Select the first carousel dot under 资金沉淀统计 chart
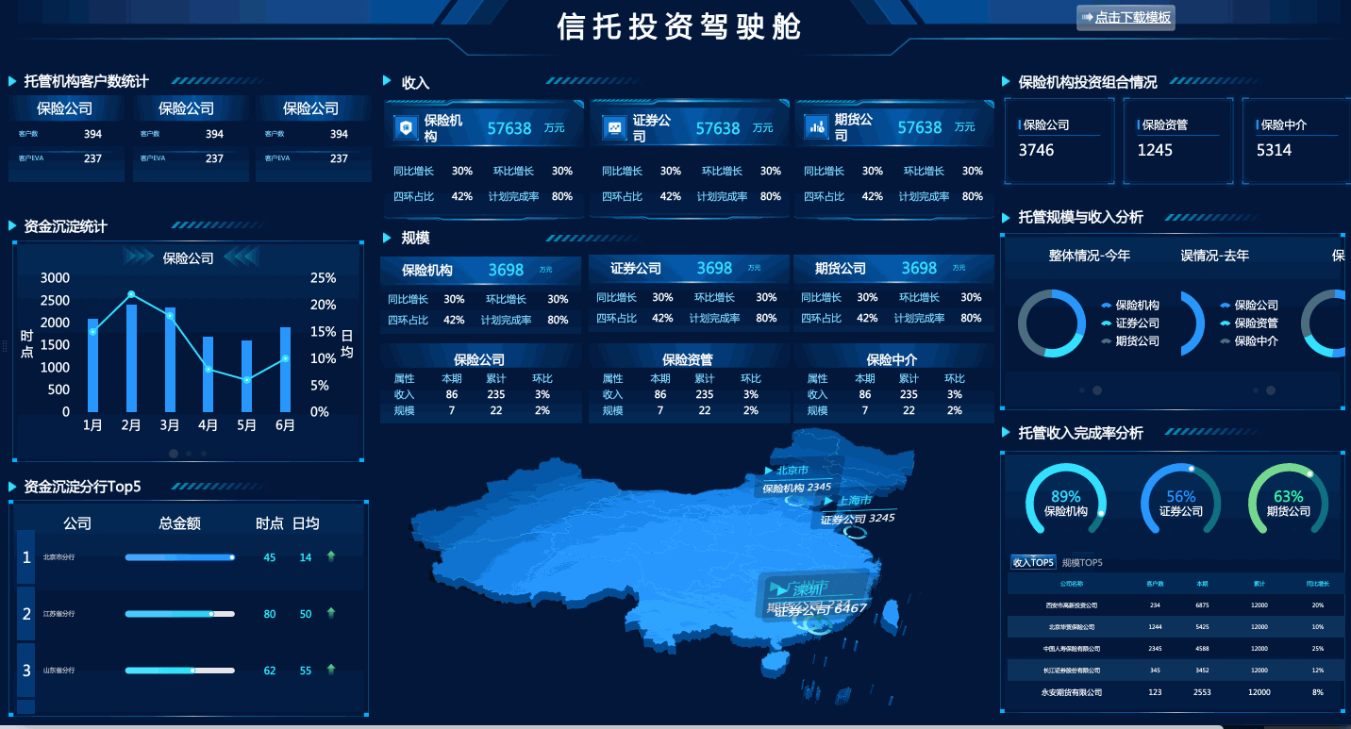 (174, 454)
